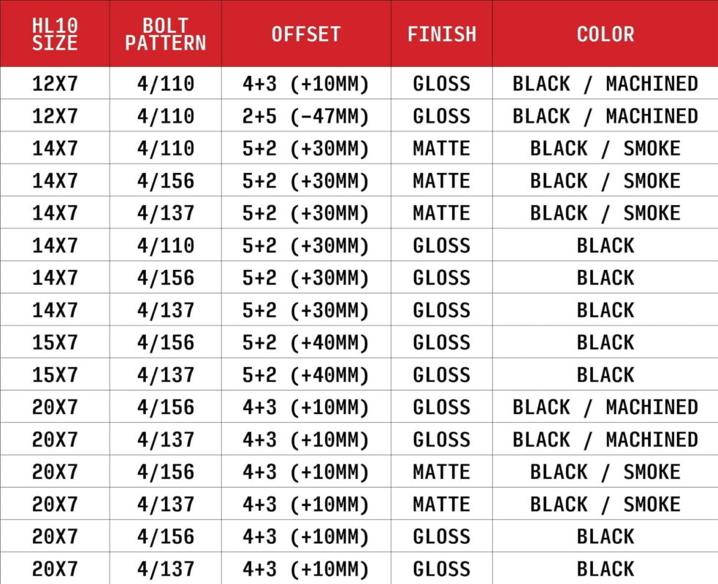The width and height of the screenshot is (718, 584).
Task: Select the 12X7 size cell in the top row
Action: coord(55,84)
